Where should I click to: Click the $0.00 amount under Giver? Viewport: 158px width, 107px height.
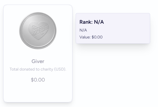coord(38,80)
